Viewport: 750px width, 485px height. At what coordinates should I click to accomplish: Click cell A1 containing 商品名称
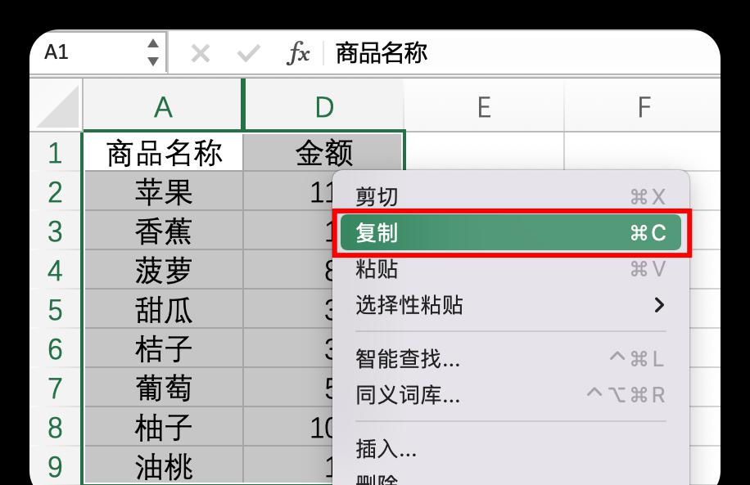[x=164, y=152]
